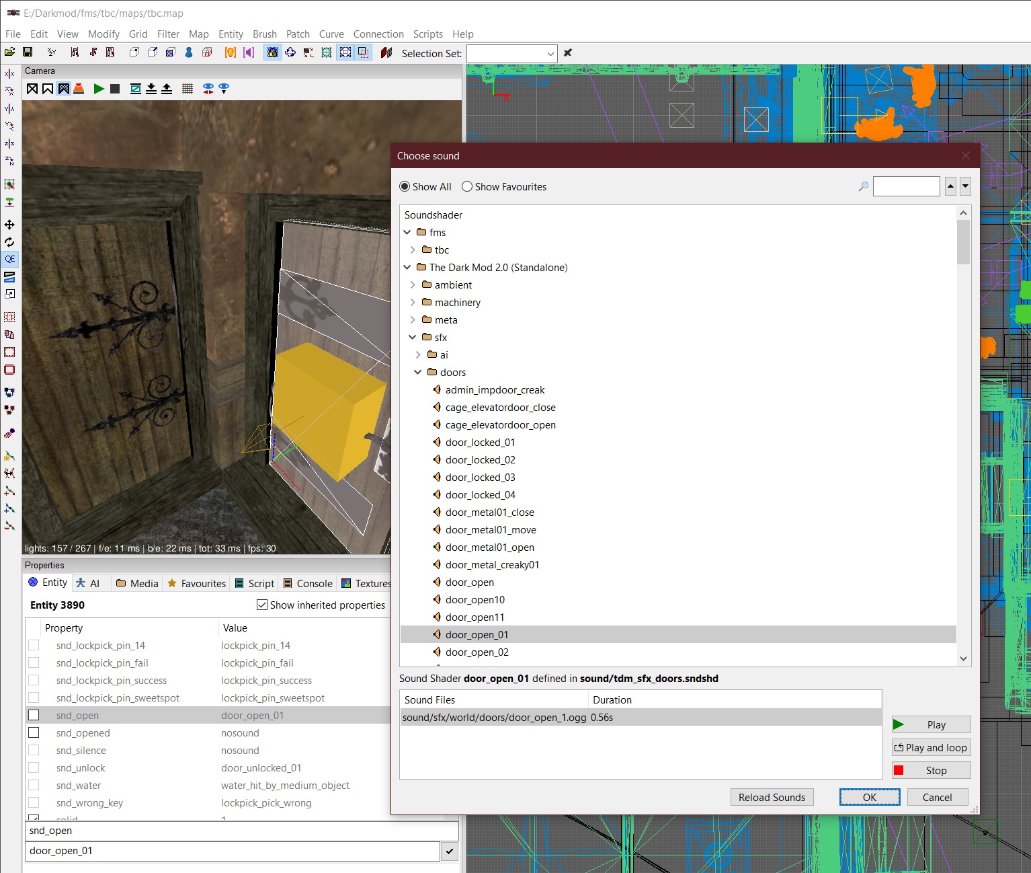Select door_locked_03 sound shader

point(480,478)
